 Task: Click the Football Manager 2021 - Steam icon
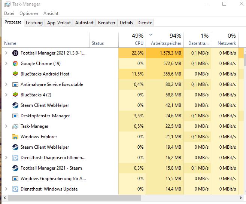click(x=15, y=168)
